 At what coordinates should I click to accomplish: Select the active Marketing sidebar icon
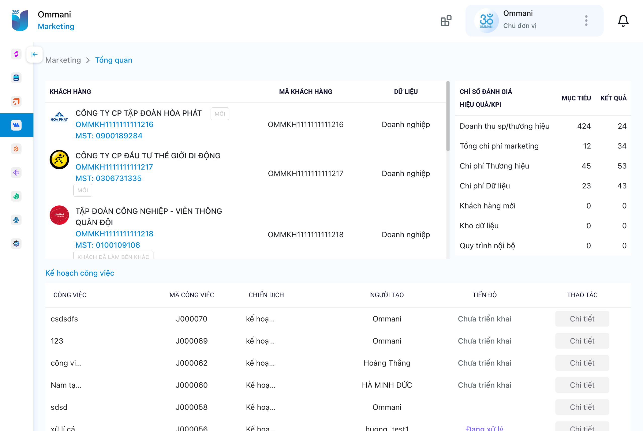tap(16, 125)
